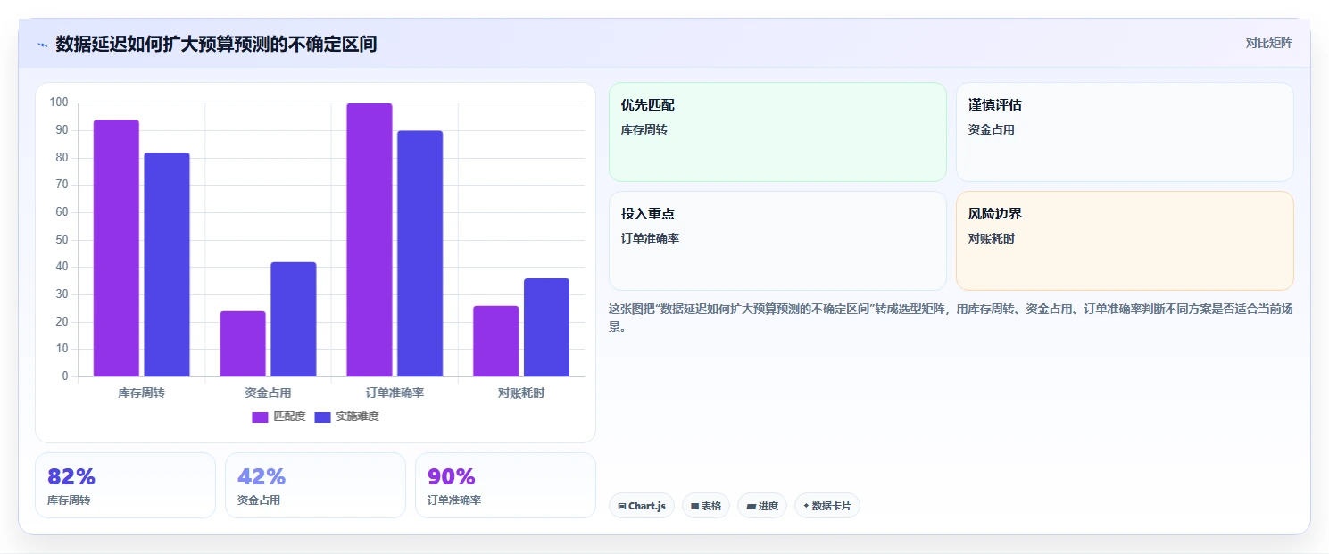Viewport: 1329px width, 554px height.
Task: Click the 资金占用 x-axis label
Action: 268,393
